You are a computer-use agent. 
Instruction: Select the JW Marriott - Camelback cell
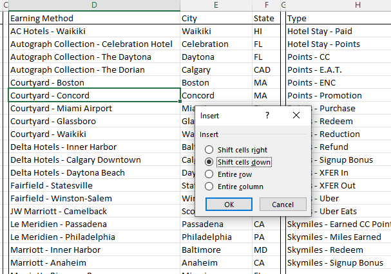(x=94, y=211)
